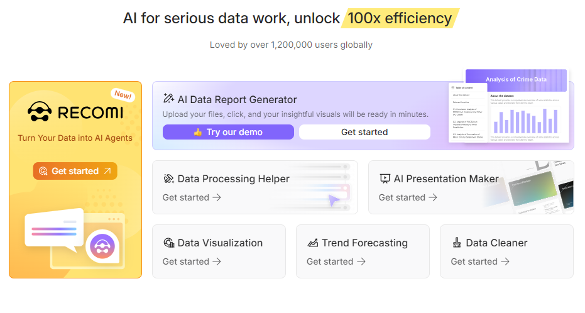This screenshot has width=585, height=313.
Task: Open Get started under AI Presentation Maker
Action: point(408,197)
